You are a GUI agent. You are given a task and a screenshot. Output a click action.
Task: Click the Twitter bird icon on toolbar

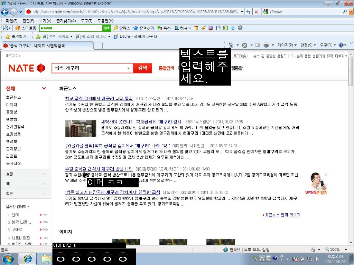coord(233,28)
